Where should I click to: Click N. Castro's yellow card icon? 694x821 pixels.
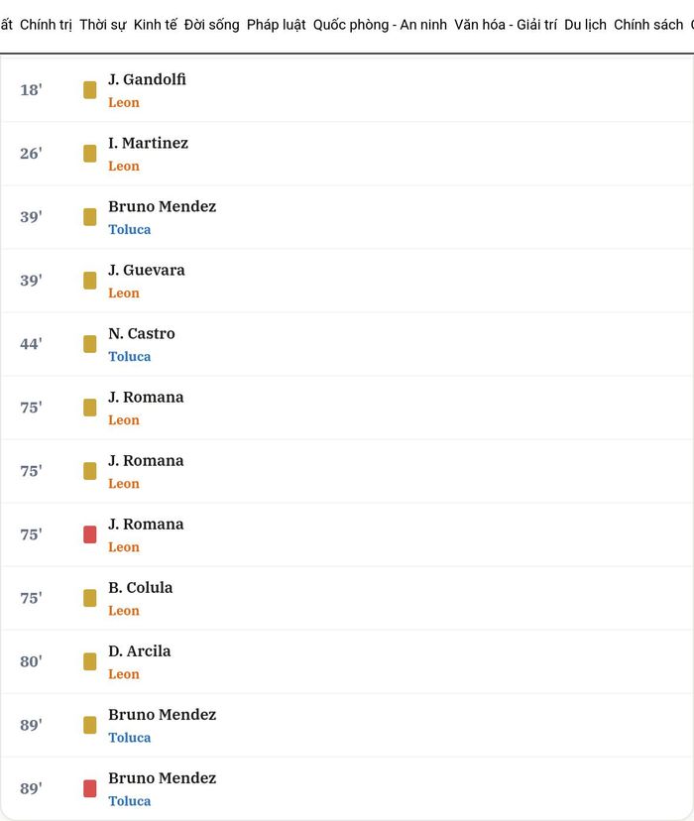click(90, 344)
